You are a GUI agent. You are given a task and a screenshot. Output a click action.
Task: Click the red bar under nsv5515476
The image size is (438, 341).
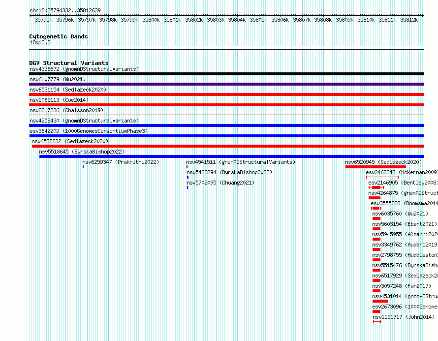(x=376, y=270)
